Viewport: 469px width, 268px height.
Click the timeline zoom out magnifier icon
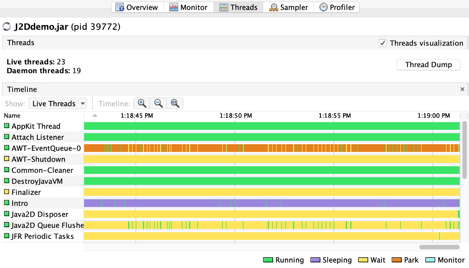coord(158,103)
